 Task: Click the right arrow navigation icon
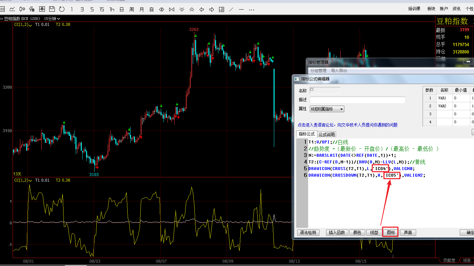pyautogui.click(x=211, y=9)
